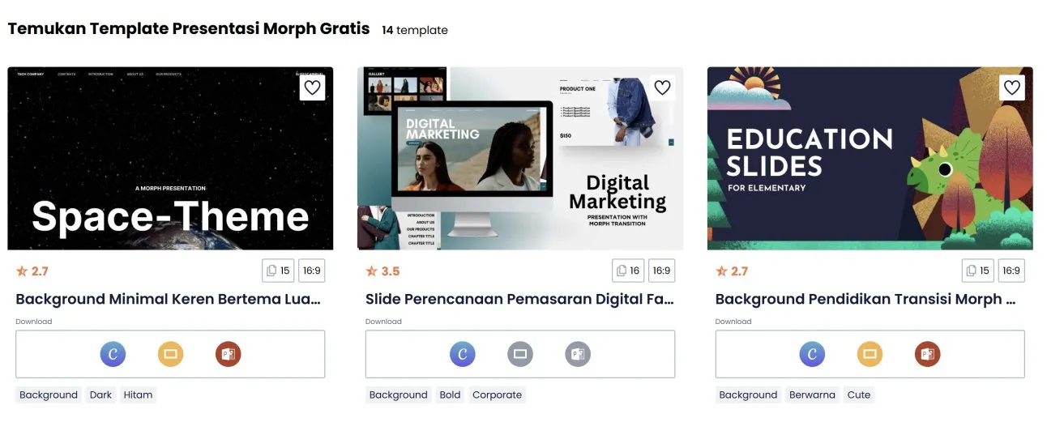Open Space-Theme template thumbnail
Image resolution: width=1047 pixels, height=435 pixels.
[x=170, y=158]
